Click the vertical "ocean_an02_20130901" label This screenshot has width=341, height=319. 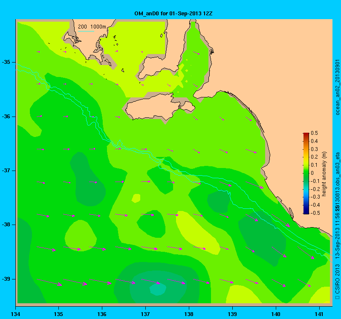click(x=338, y=87)
